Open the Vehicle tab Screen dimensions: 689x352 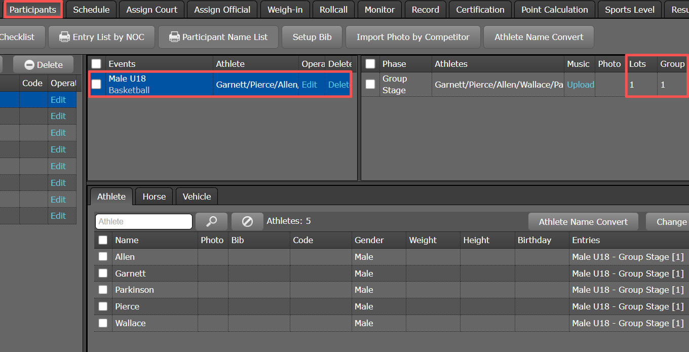pyautogui.click(x=197, y=197)
